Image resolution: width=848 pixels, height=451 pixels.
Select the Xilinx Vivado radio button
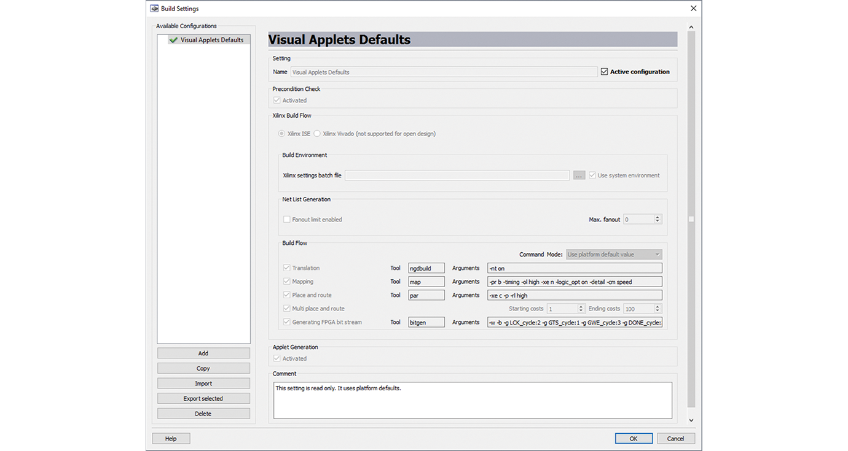[317, 134]
